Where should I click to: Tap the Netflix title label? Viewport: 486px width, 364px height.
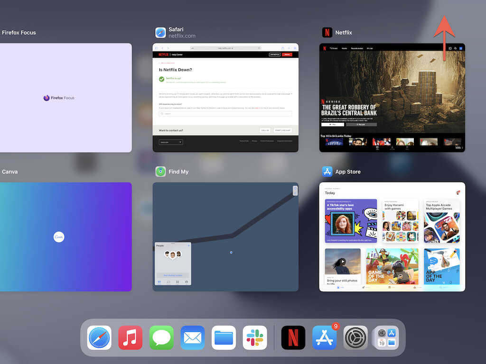(x=344, y=33)
